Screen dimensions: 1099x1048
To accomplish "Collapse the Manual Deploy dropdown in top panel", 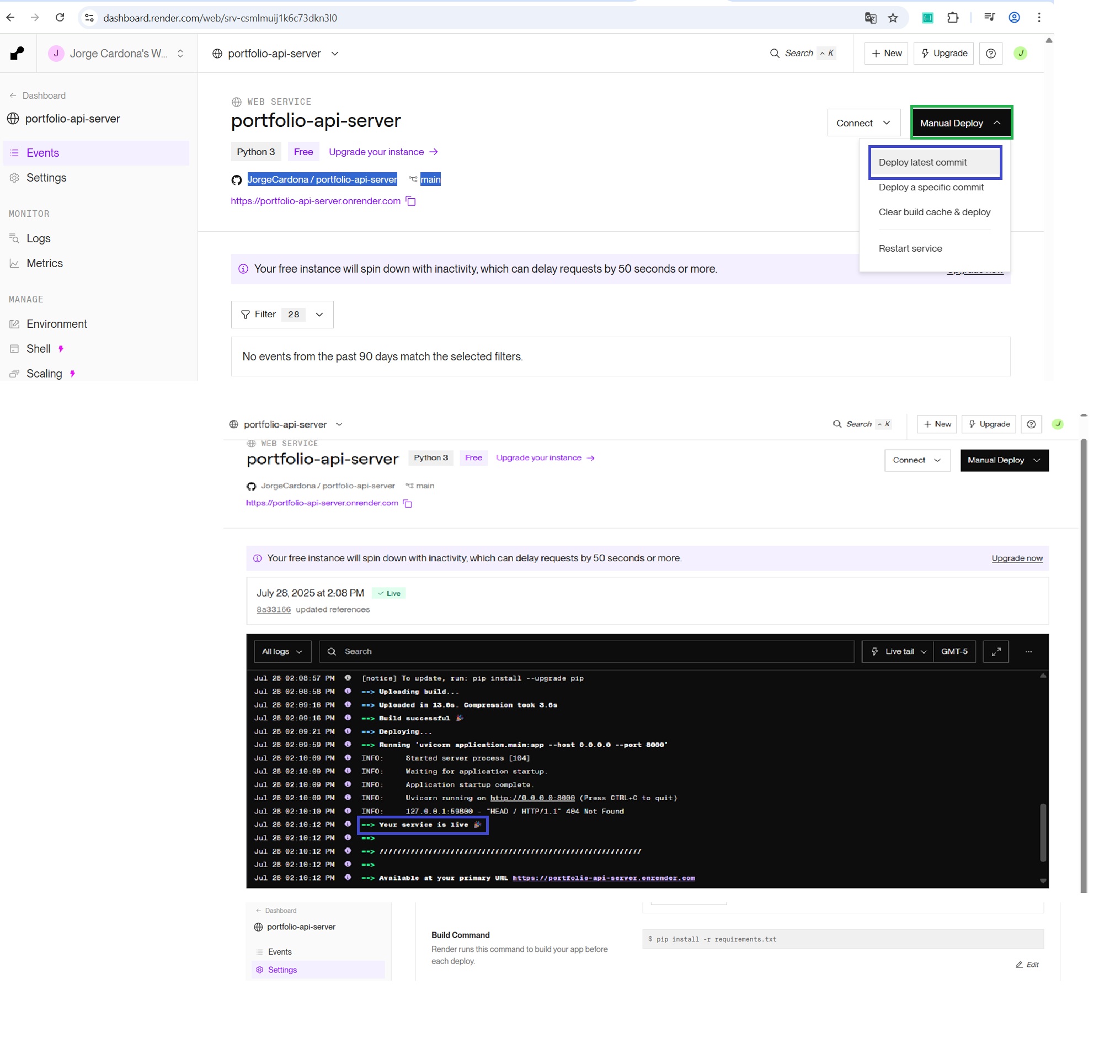I will coord(961,123).
